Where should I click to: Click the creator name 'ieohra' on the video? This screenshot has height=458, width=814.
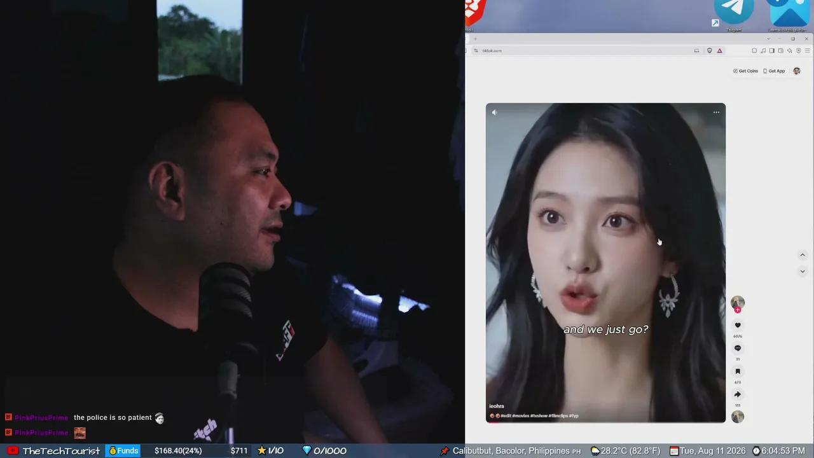[x=497, y=406]
